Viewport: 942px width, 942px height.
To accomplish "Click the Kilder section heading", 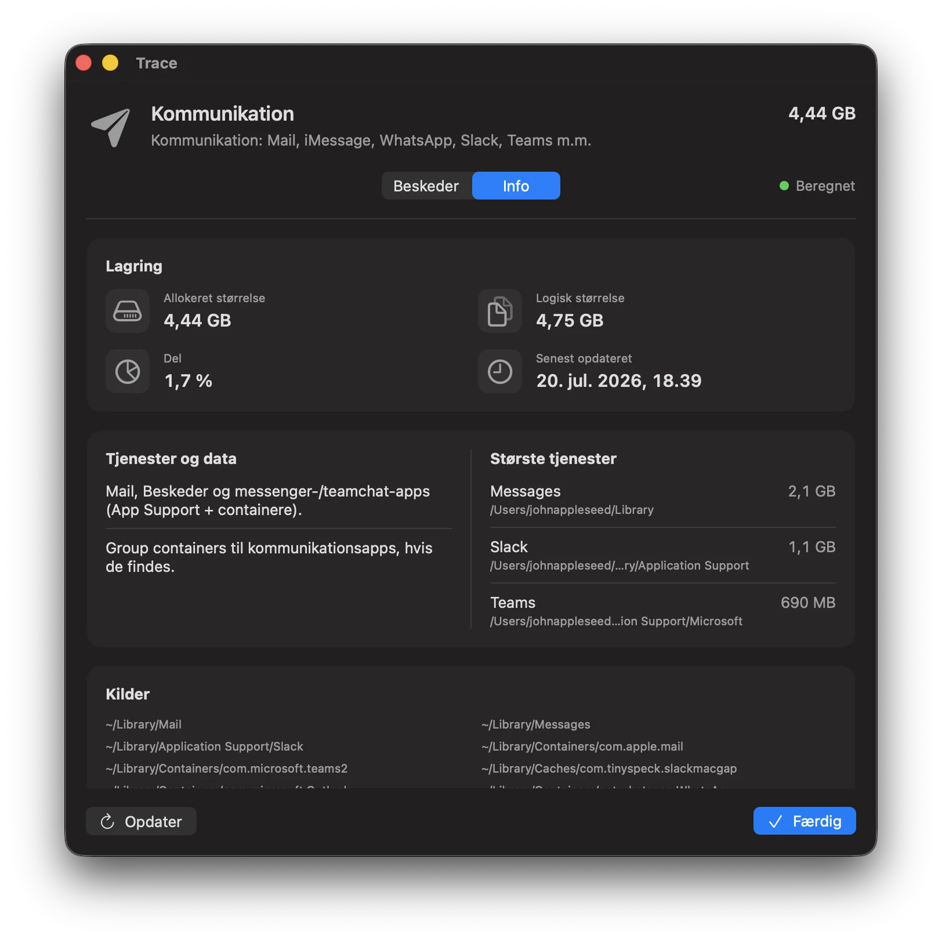I will 128,694.
